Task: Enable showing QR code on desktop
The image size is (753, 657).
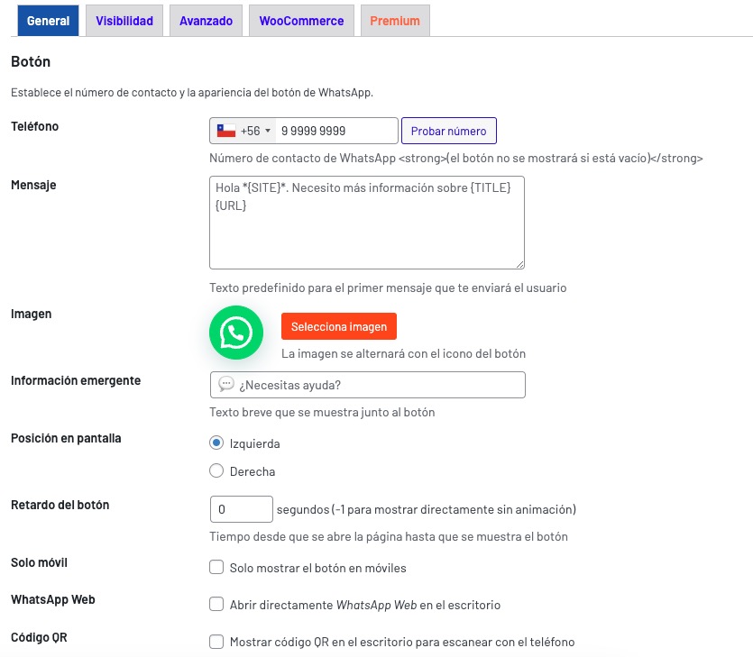Action: (216, 642)
